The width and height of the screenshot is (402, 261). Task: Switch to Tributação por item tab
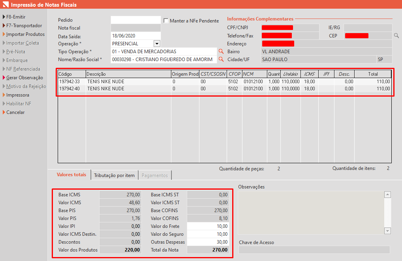pos(115,175)
